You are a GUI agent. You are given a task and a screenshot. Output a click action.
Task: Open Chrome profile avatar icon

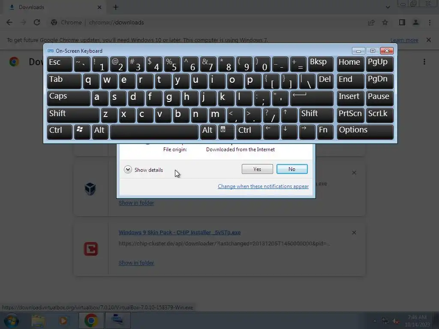pyautogui.click(x=416, y=22)
